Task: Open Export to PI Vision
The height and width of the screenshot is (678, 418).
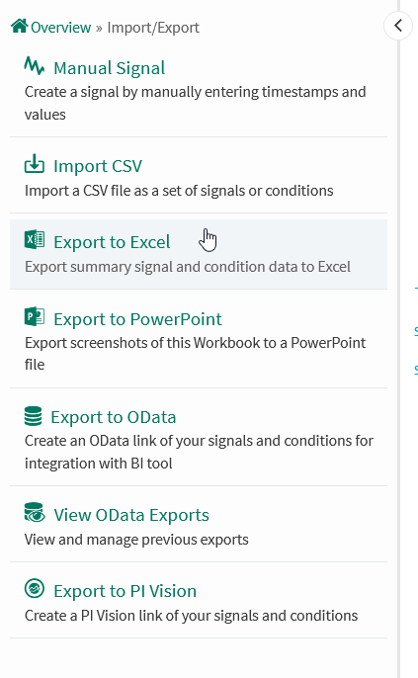Action: point(125,591)
